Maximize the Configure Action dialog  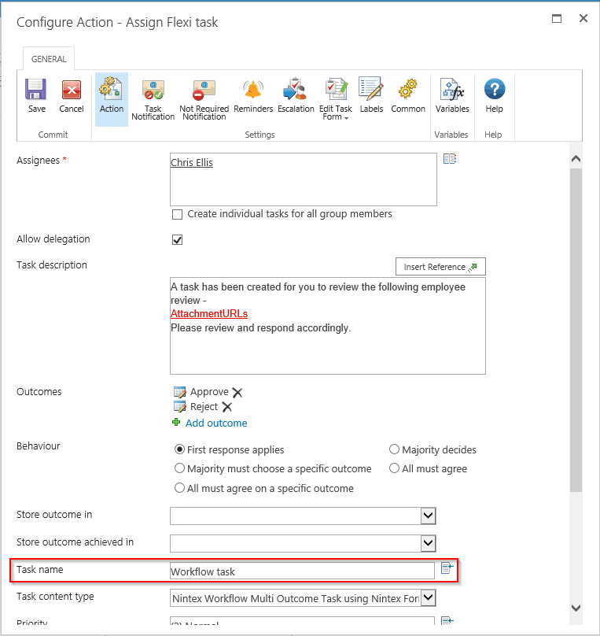557,19
